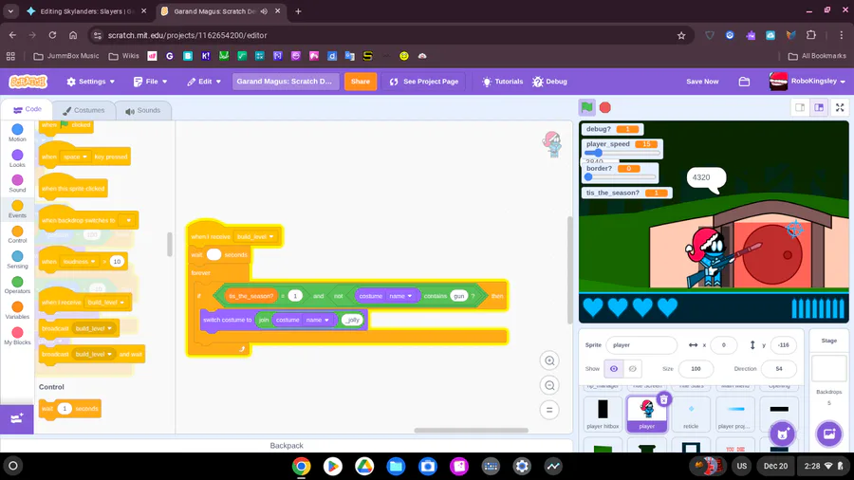
Task: Expand the space key dropdown in palette
Action: coord(75,157)
